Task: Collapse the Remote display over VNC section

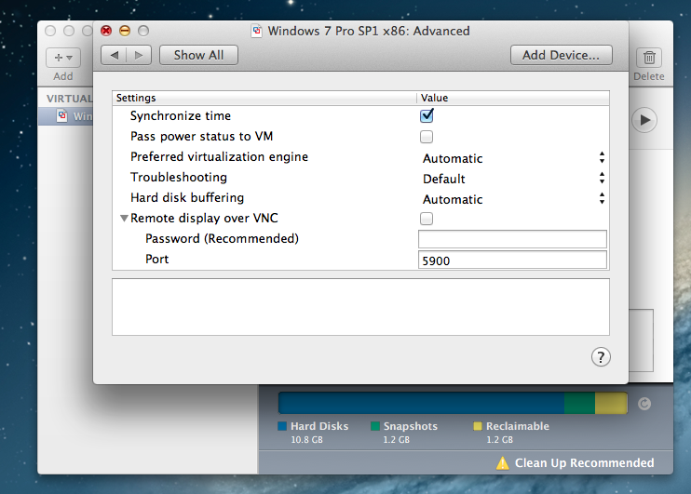Action: coord(124,219)
